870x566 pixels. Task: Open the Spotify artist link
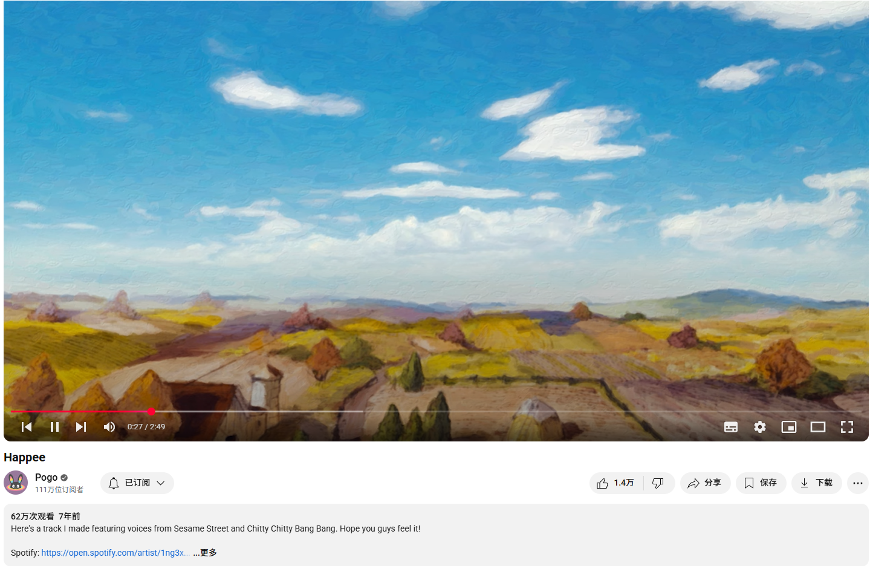(115, 553)
